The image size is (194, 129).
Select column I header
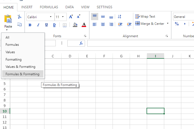(156, 56)
